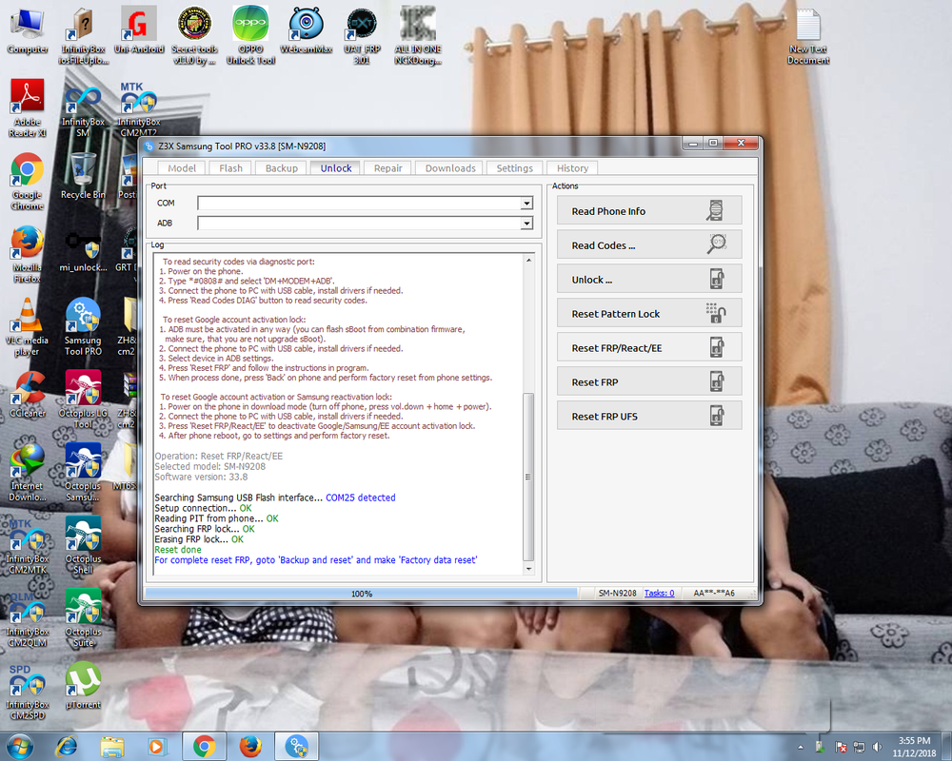952x761 pixels.
Task: Open New Text Document file
Action: coord(808,35)
